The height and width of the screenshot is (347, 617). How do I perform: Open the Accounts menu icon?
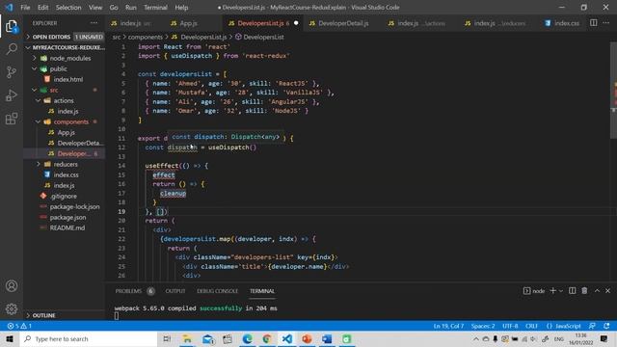[12, 286]
